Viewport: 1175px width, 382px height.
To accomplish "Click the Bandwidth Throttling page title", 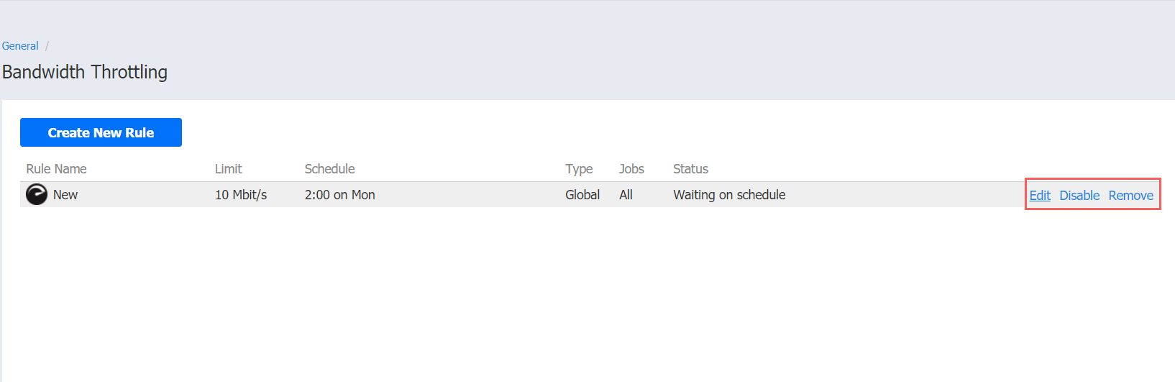I will (85, 72).
